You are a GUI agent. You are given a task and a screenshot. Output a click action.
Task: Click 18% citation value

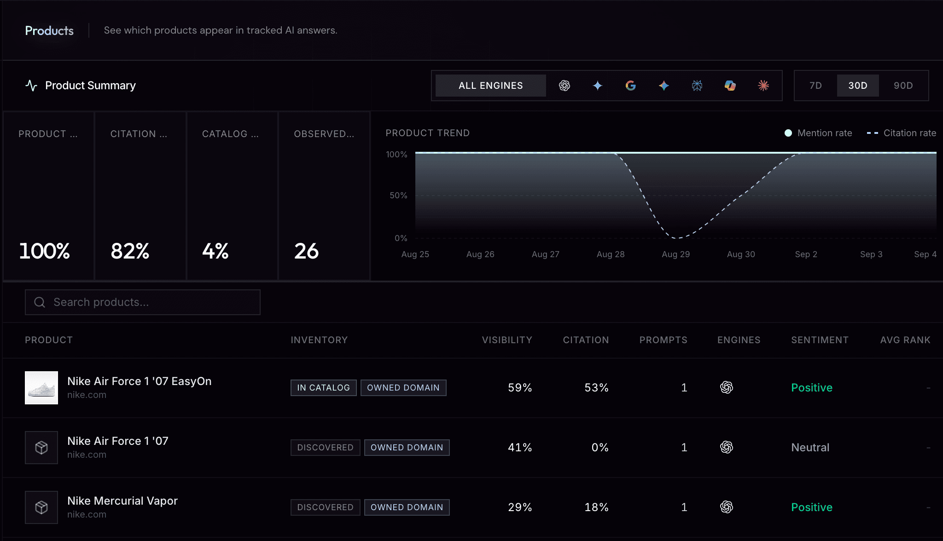[x=596, y=507]
